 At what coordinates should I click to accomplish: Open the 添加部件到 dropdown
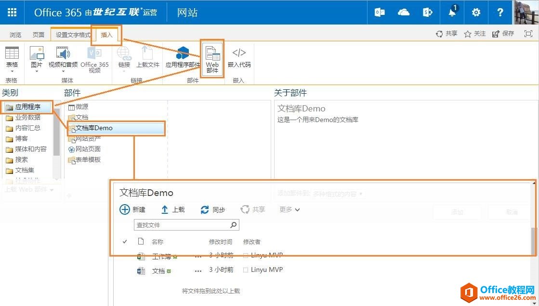coord(337,194)
